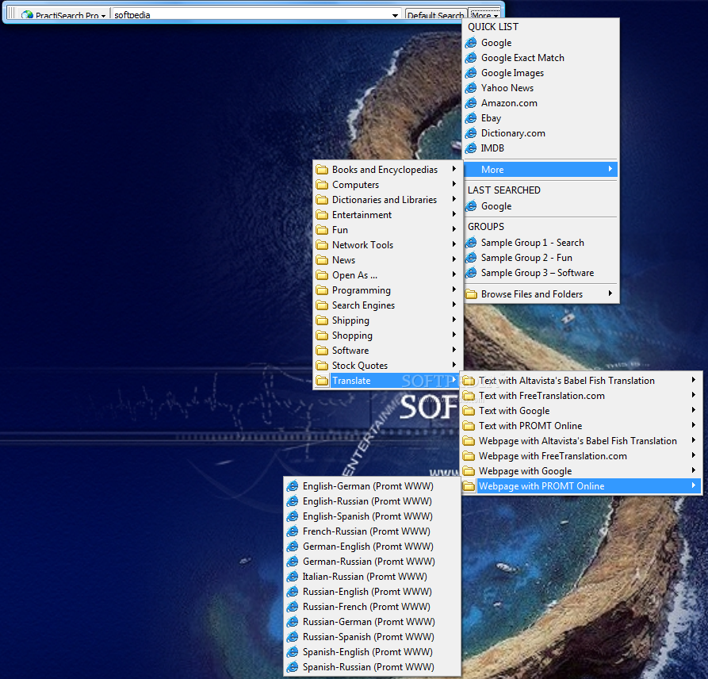The height and width of the screenshot is (679, 708).
Task: Open the Open As ... category
Action: point(388,275)
